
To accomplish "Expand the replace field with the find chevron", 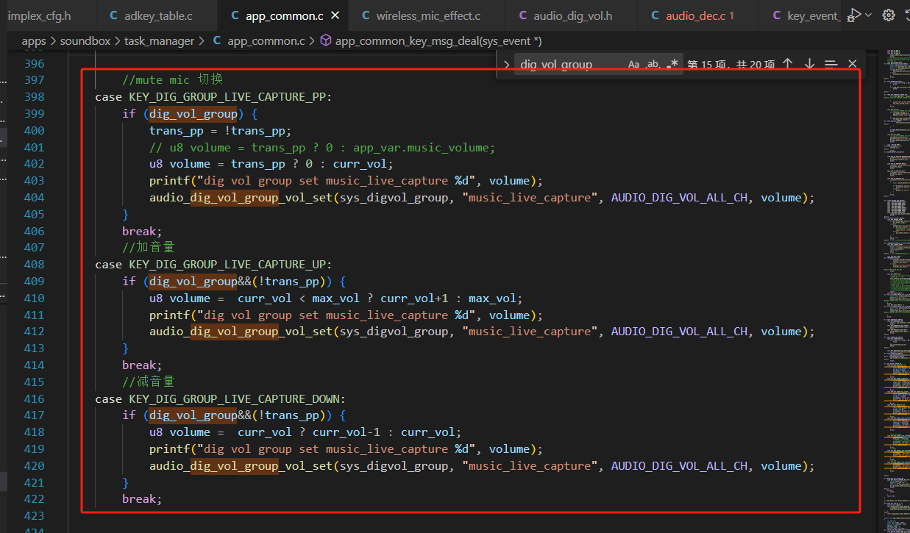I will coord(507,65).
